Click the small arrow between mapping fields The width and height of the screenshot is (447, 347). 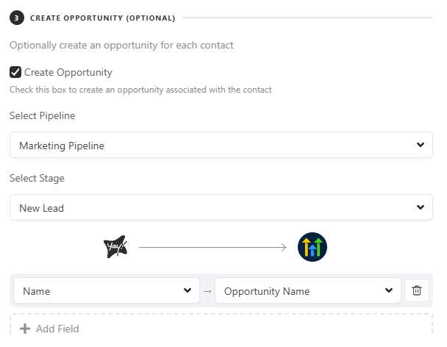click(207, 291)
